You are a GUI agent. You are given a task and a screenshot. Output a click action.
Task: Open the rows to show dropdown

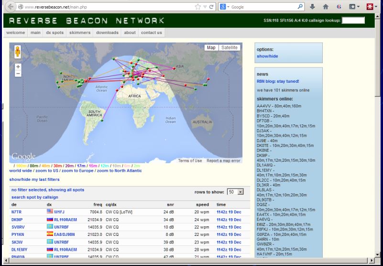[x=235, y=192]
